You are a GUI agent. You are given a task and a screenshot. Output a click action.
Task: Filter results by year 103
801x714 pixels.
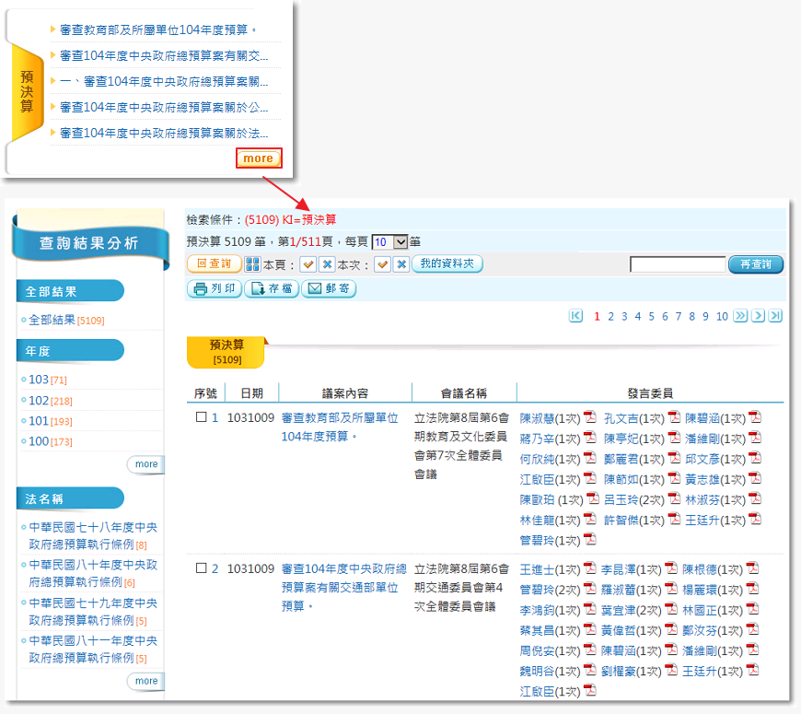coord(39,380)
